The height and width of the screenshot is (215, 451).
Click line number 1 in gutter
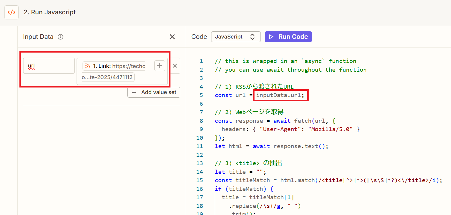click(201, 61)
